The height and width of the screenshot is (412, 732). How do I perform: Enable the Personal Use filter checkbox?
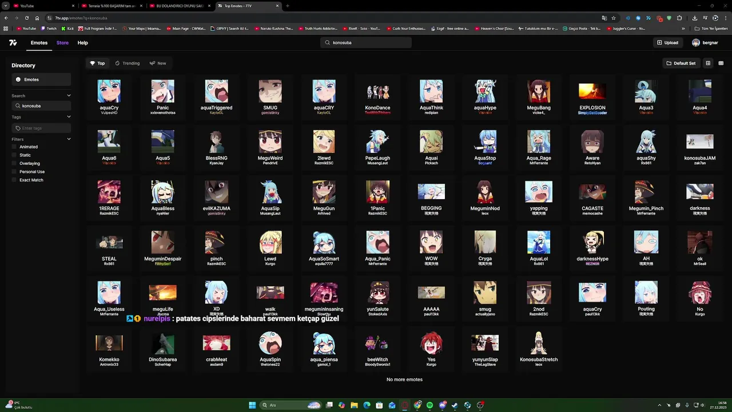14,172
